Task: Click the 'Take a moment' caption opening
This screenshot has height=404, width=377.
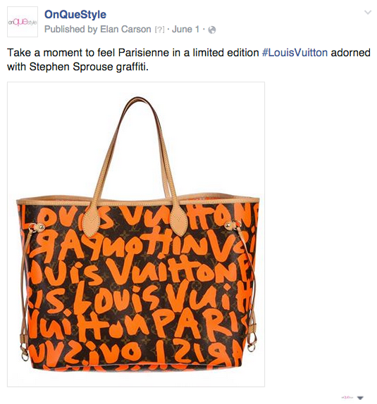Action: [x=45, y=53]
